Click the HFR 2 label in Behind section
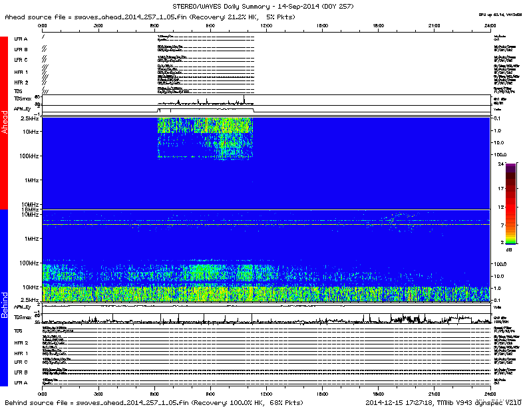Image resolution: width=527 pixels, height=407 pixels. point(21,343)
